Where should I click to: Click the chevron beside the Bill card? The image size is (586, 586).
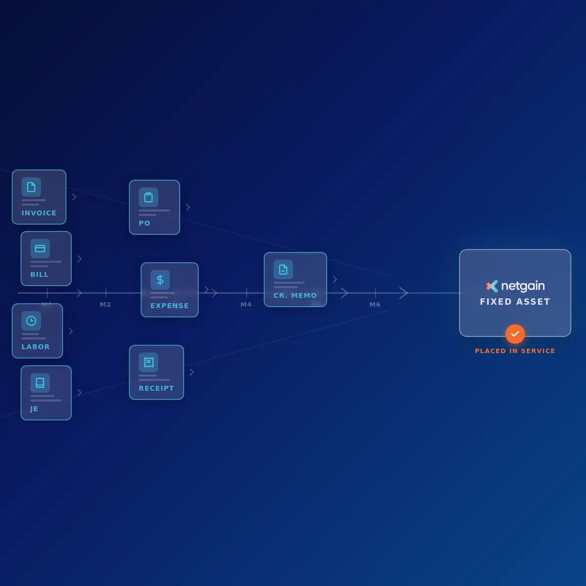tap(80, 259)
